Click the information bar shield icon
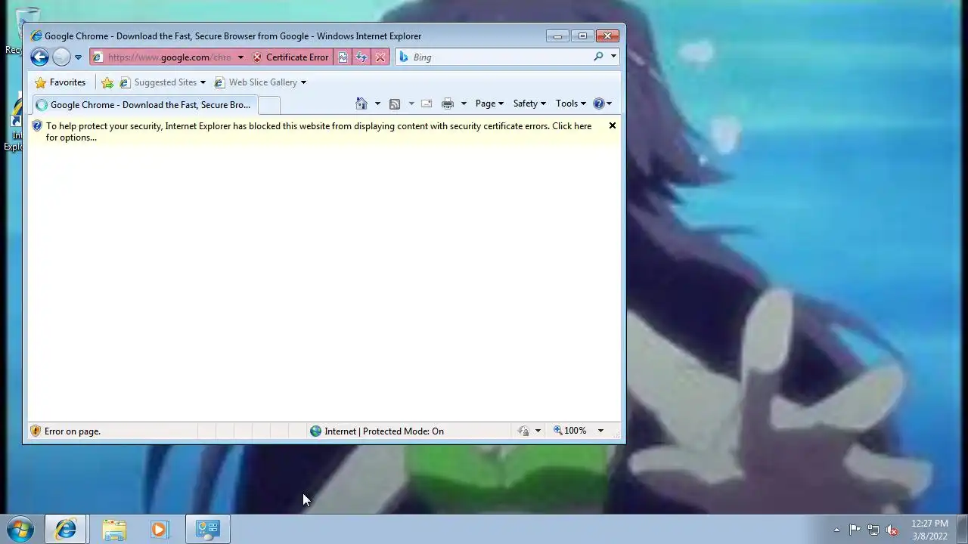This screenshot has width=968, height=544. 36,126
